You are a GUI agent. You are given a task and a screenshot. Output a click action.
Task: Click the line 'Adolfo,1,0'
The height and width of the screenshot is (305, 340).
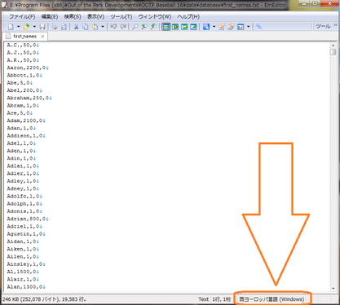(24, 196)
